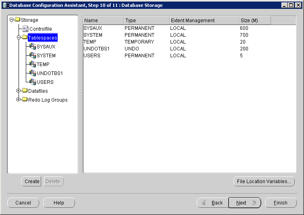Click the Finish button
The height and width of the screenshot is (215, 304).
pyautogui.click(x=281, y=203)
